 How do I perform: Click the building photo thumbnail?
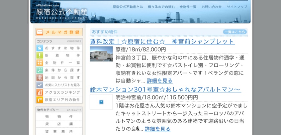(x=101, y=54)
